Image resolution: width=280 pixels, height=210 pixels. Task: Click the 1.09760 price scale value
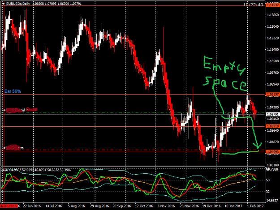273,73
